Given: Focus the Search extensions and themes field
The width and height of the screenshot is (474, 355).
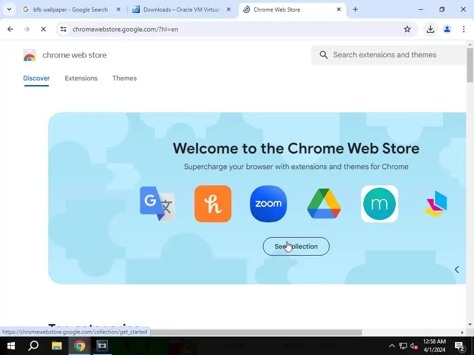Looking at the screenshot, I should pos(390,55).
